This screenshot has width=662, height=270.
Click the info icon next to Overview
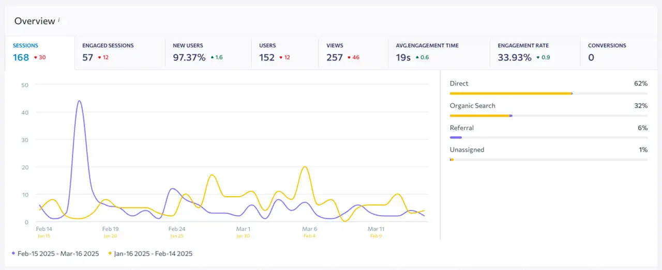[x=59, y=20]
